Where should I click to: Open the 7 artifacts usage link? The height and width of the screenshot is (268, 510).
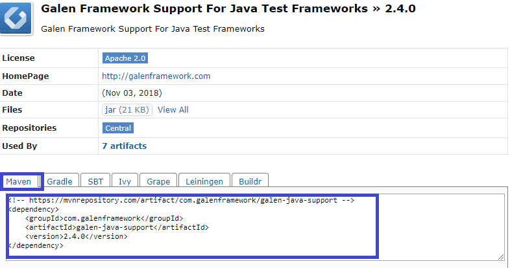[125, 146]
